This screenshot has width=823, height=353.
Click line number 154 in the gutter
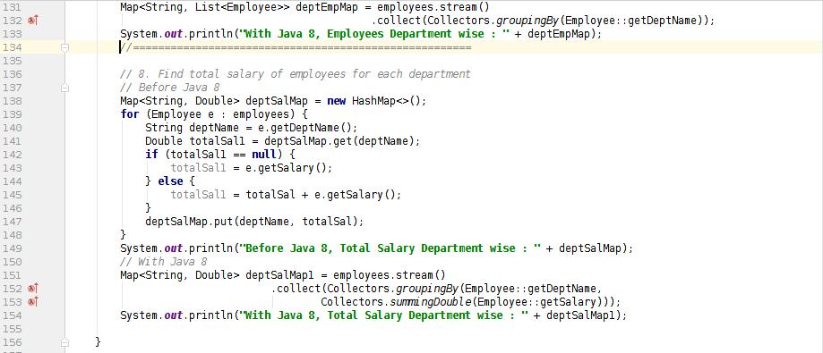point(13,315)
